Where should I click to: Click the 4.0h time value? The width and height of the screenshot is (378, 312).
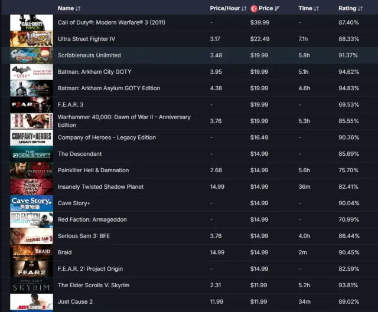(304, 236)
